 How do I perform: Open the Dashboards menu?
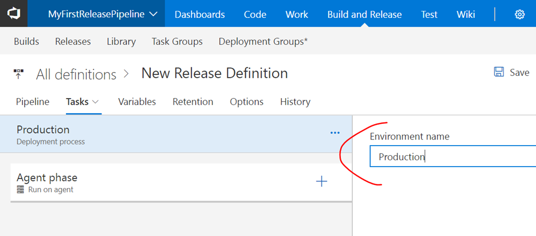(x=199, y=14)
